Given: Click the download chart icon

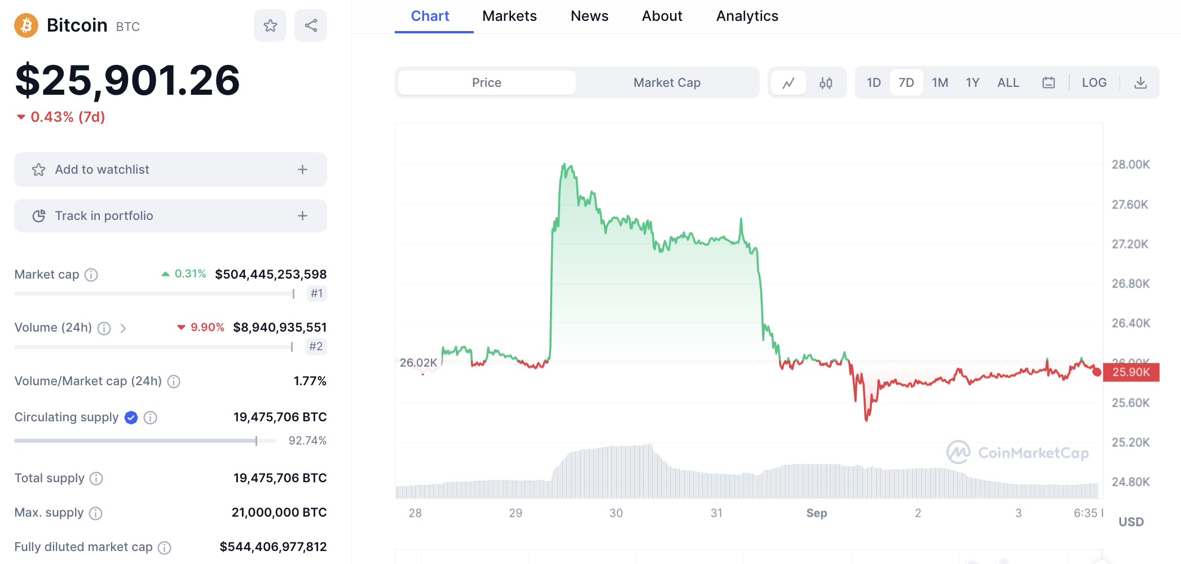Looking at the screenshot, I should coord(1140,83).
